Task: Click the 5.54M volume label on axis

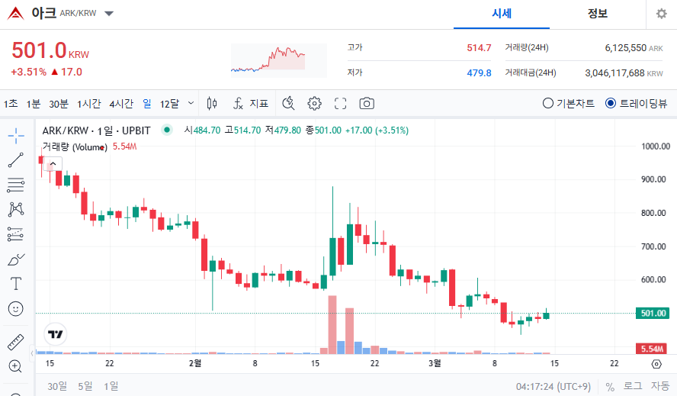Action: tap(652, 349)
